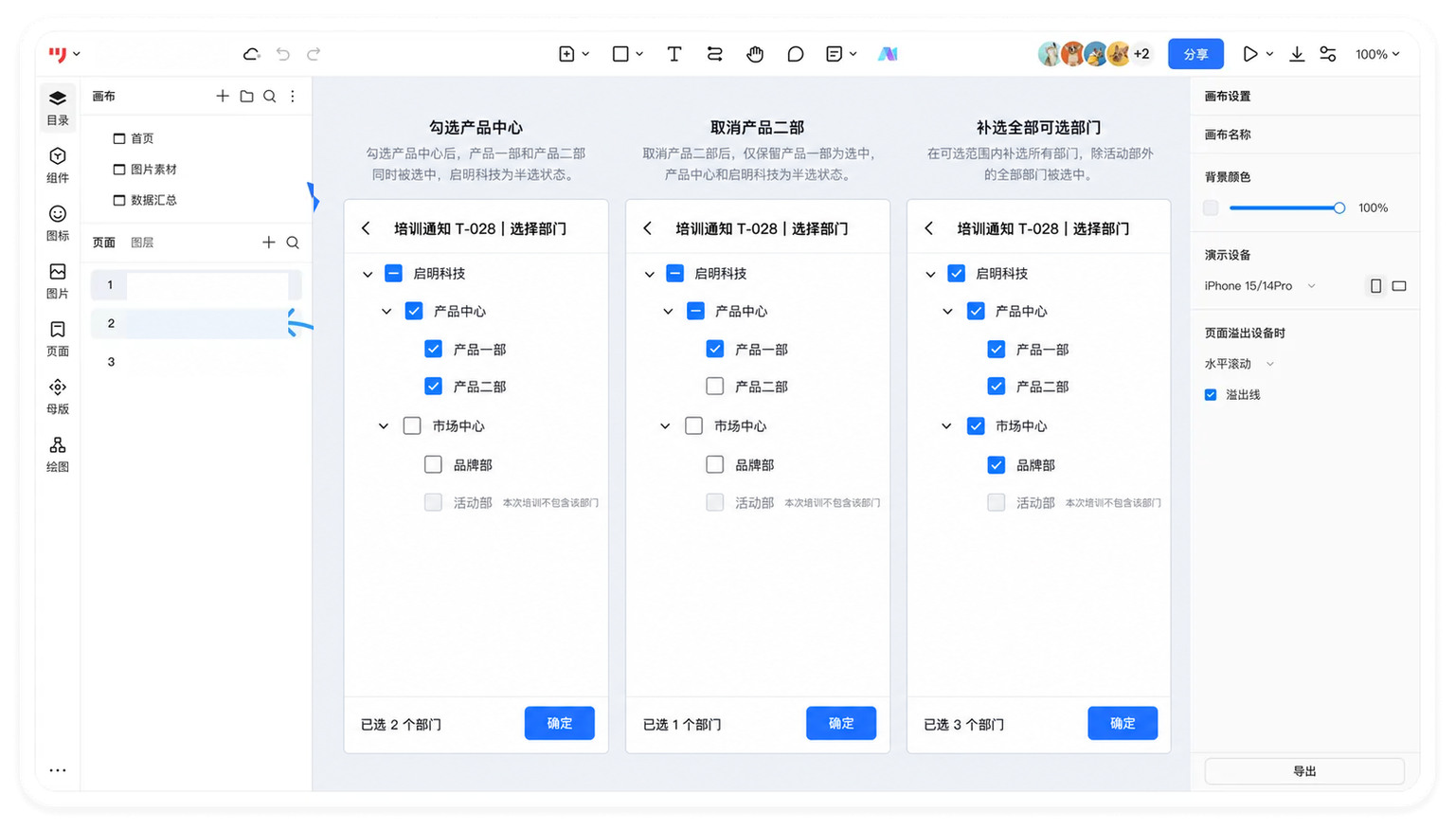Add a new canvas in the 画布 header

223,96
